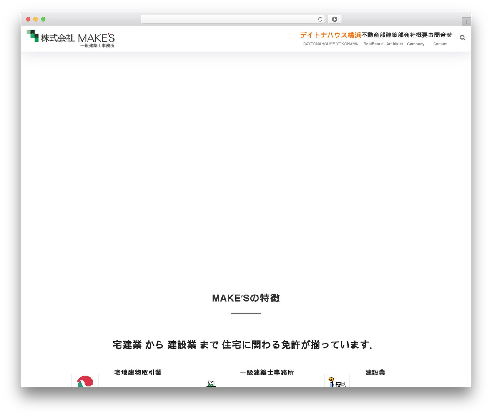This screenshot has width=492, height=417.
Task: Open the デイトナハウス横浜 menu item
Action: click(331, 39)
